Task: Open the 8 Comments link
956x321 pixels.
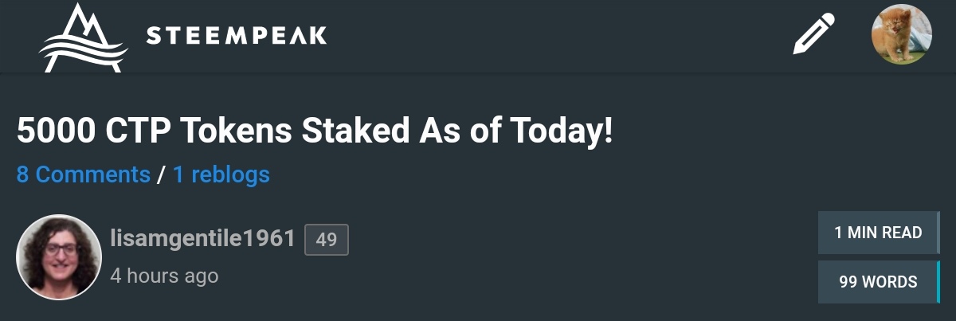Action: pyautogui.click(x=84, y=174)
